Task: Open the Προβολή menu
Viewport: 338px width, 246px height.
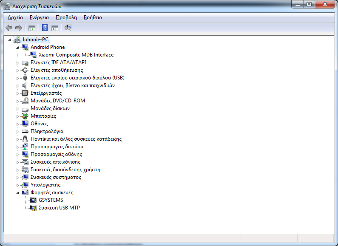Action: (66, 17)
